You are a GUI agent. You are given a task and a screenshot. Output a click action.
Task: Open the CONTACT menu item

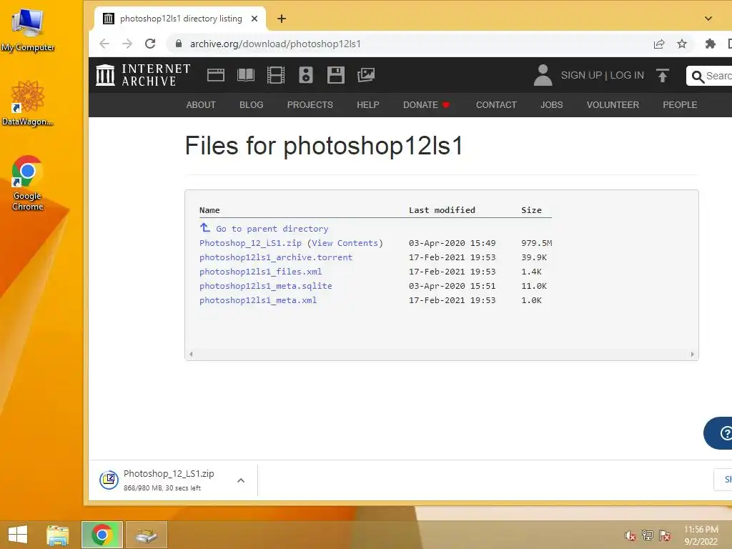[496, 105]
